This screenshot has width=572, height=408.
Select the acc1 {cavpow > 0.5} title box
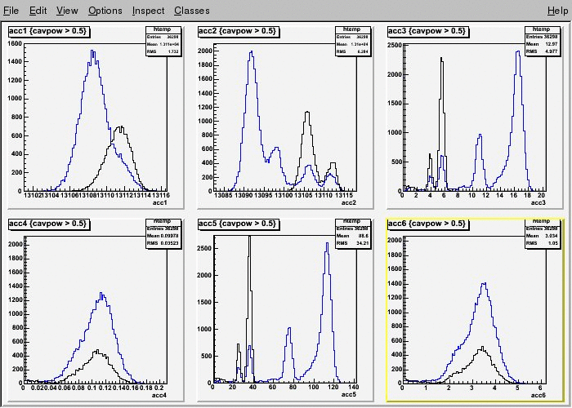click(48, 31)
